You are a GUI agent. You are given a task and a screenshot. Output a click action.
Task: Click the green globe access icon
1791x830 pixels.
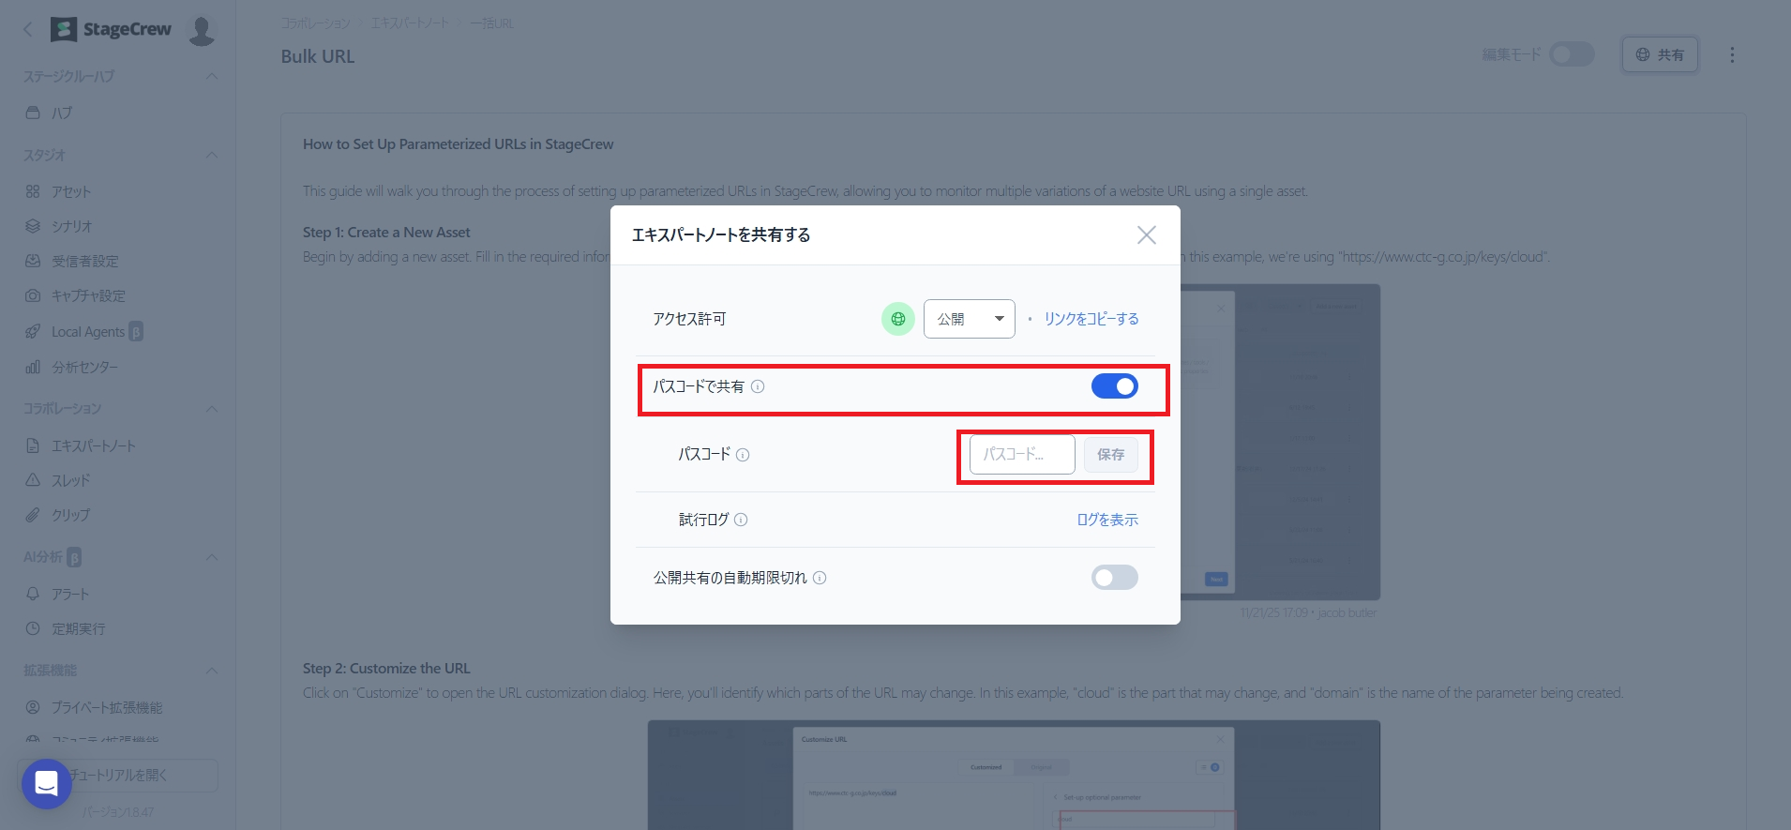click(x=897, y=319)
